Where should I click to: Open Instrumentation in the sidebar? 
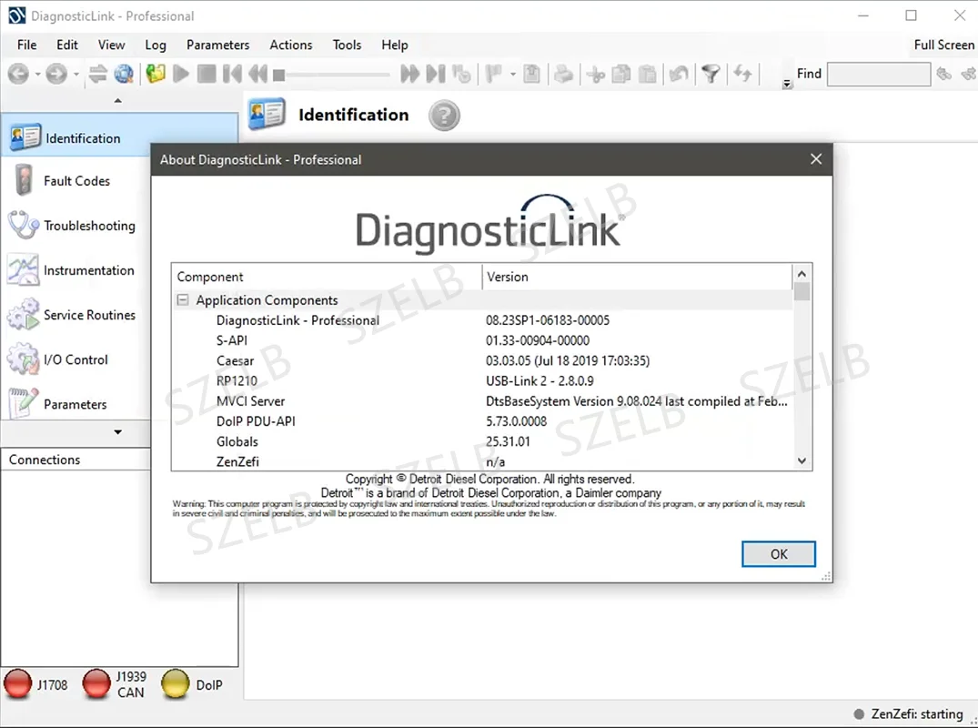coord(76,270)
